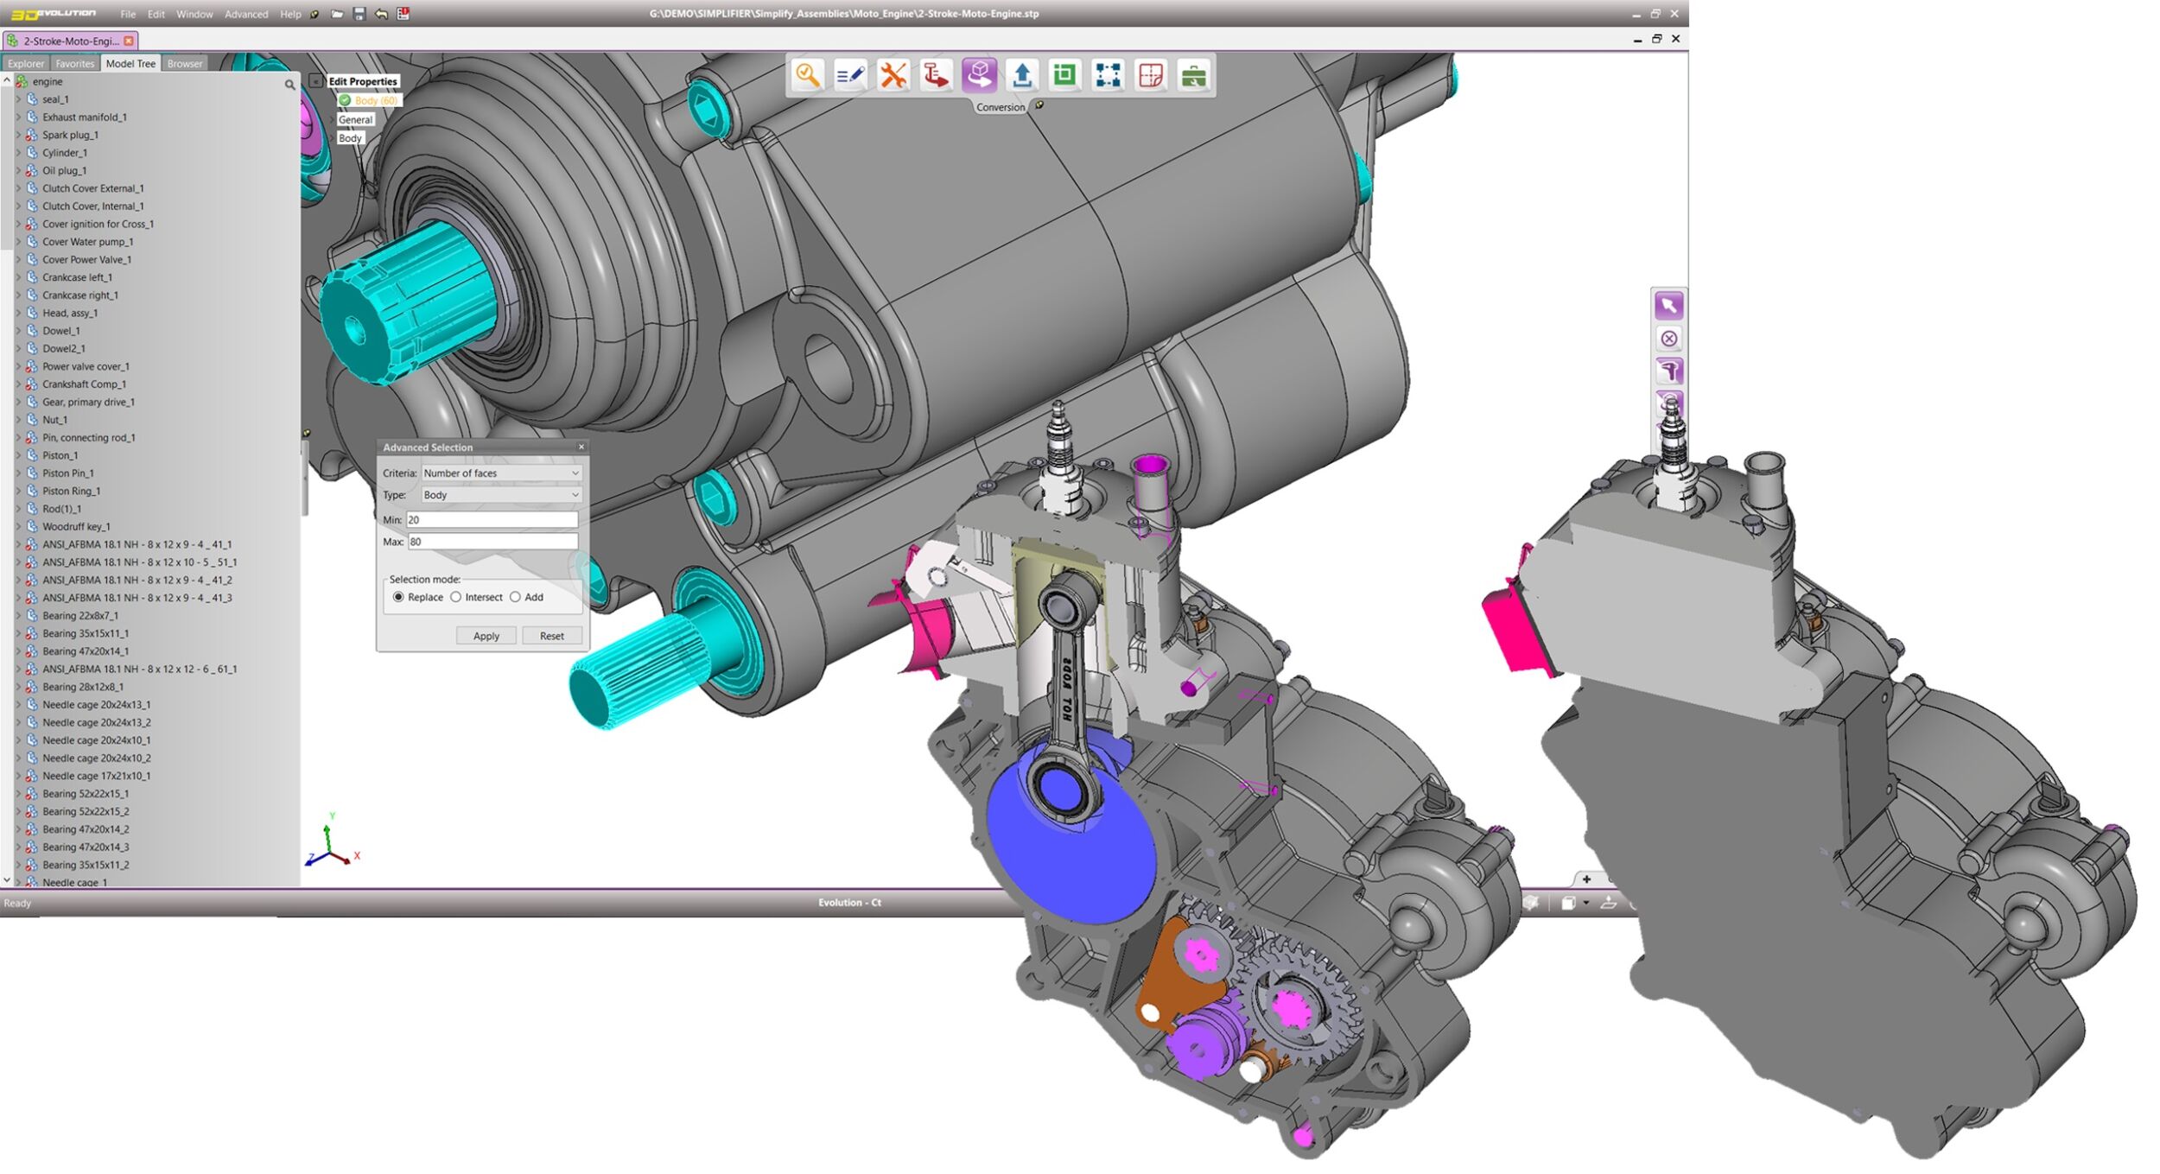Click the blue Export upload arrow icon
This screenshot has height=1174, width=2160.
pyautogui.click(x=1022, y=75)
